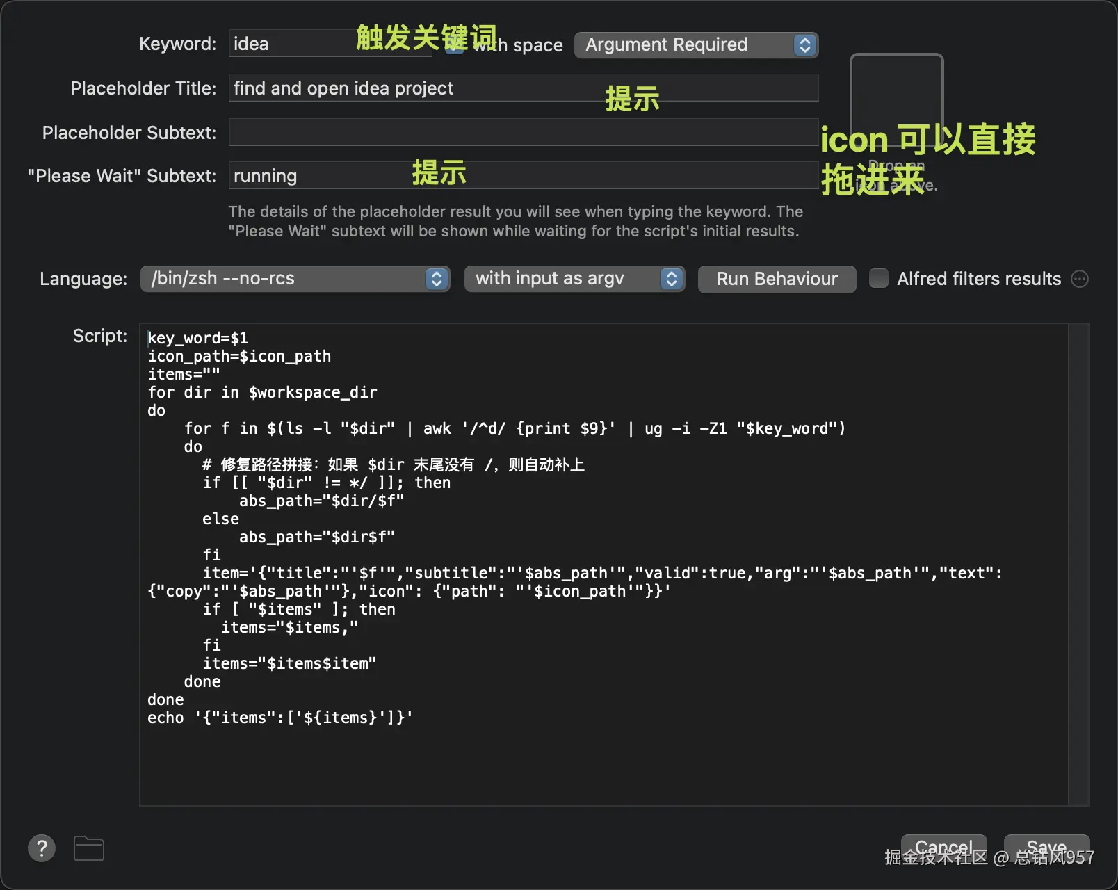The width and height of the screenshot is (1118, 890).
Task: Open the Language dropdown showing /bin/zsh --no-rcs
Action: click(295, 279)
